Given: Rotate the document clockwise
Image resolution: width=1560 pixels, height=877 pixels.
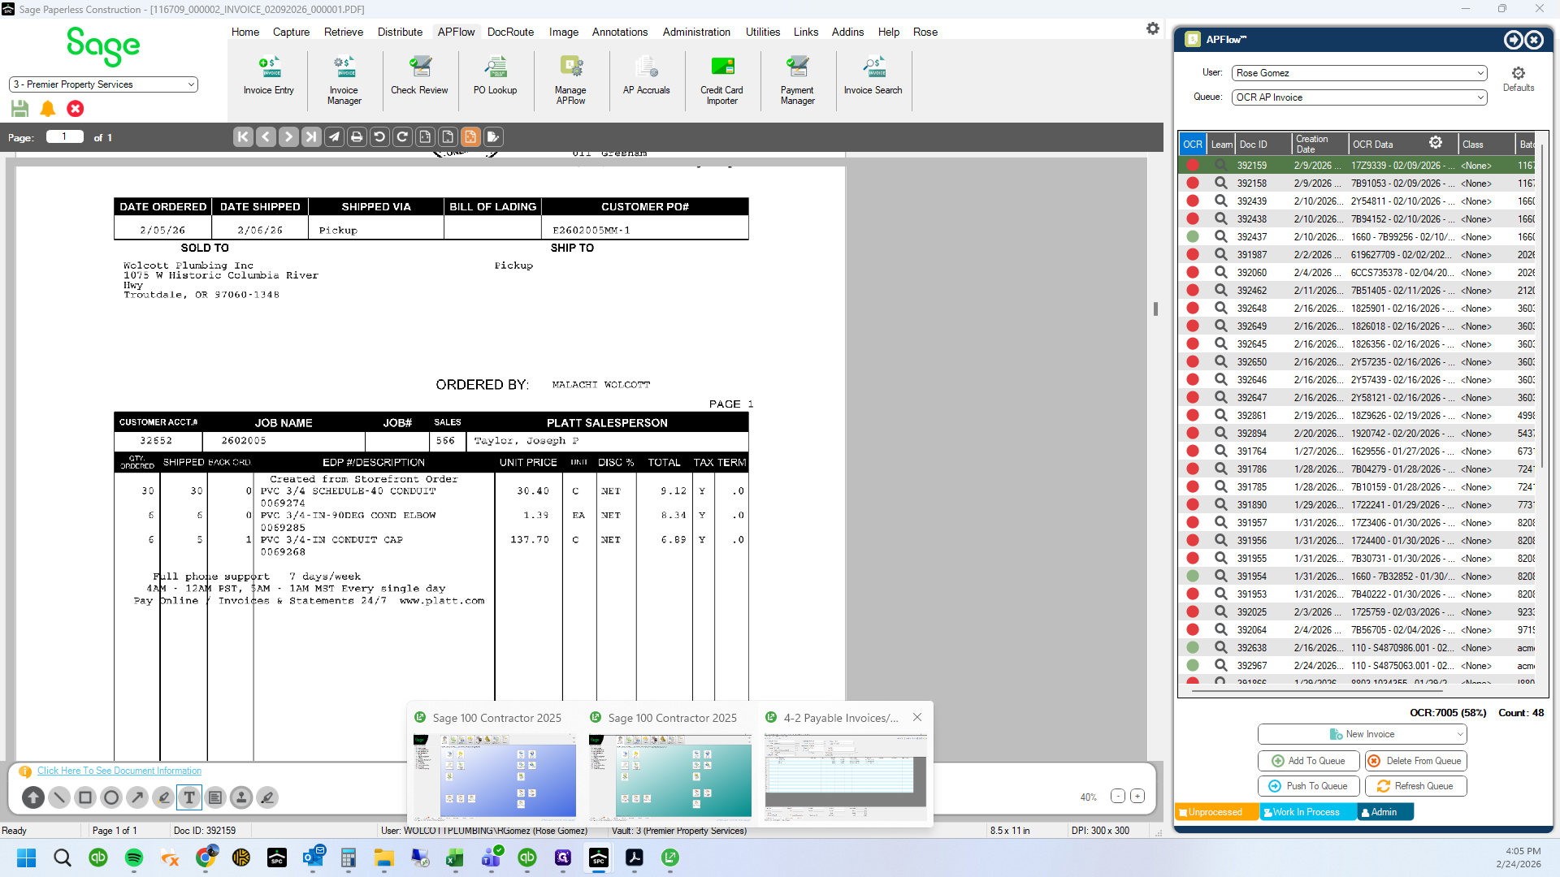Looking at the screenshot, I should (402, 137).
